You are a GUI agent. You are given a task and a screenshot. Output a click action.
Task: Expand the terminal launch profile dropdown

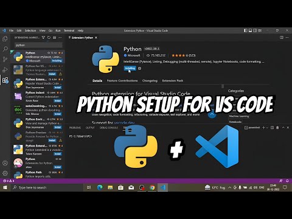267,128
